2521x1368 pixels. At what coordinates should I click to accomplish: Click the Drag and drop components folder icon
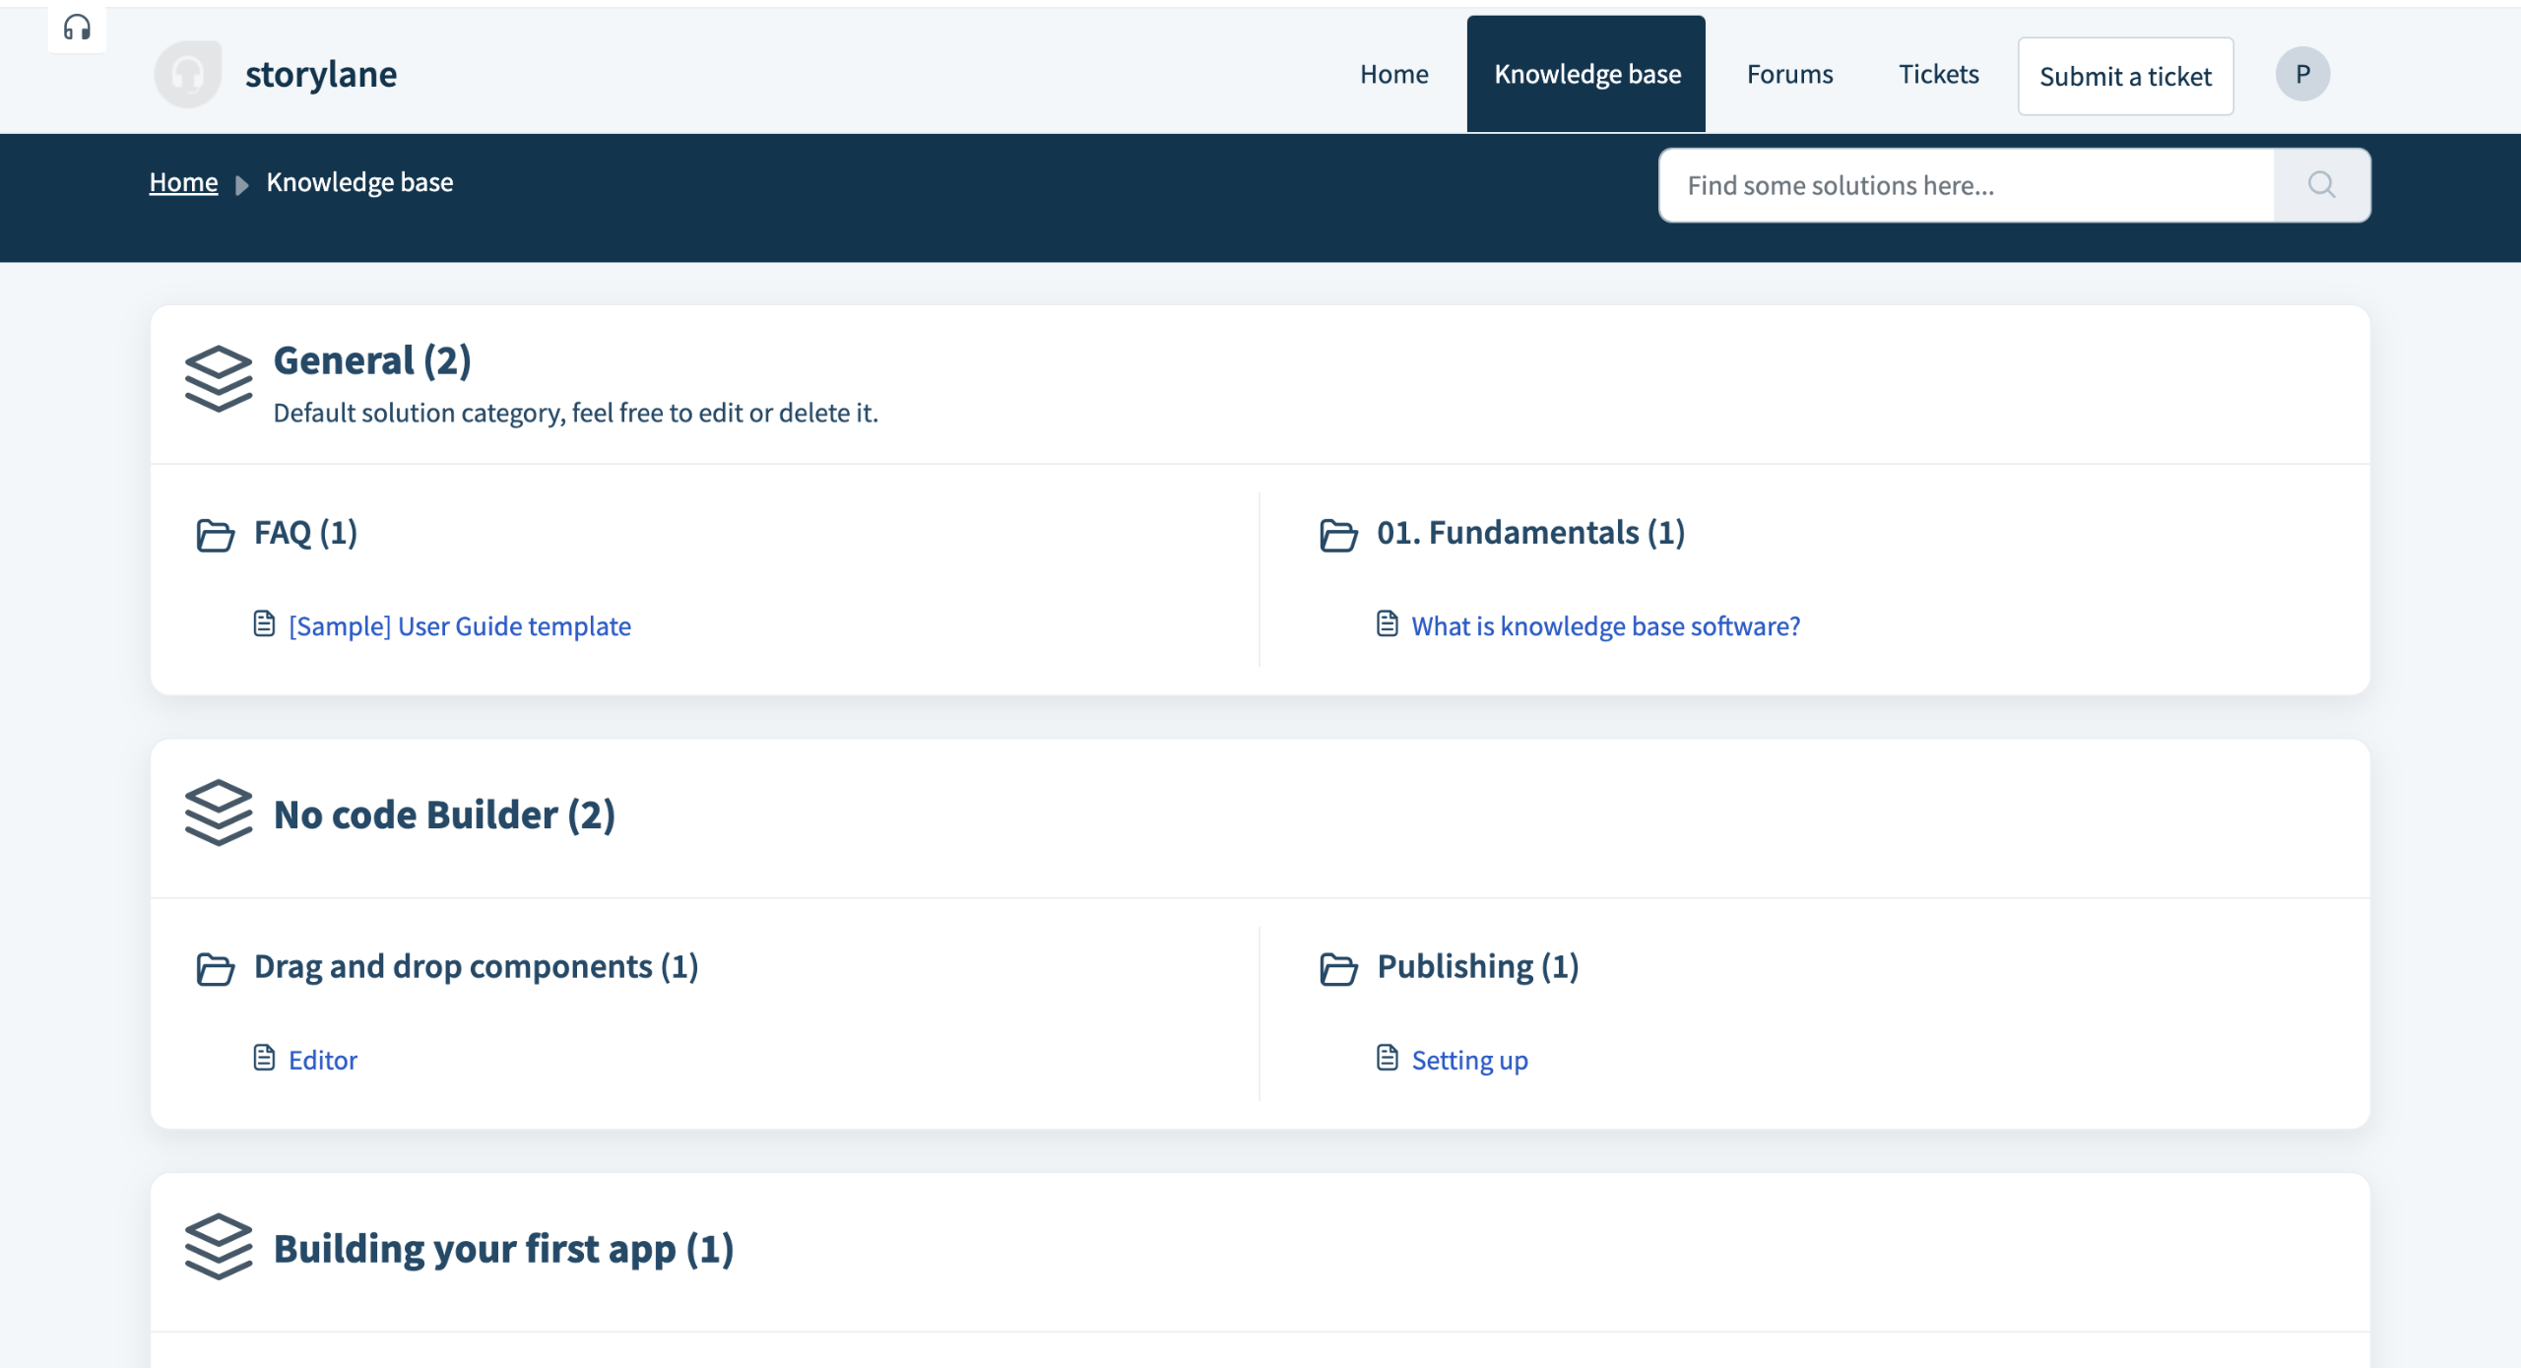215,969
